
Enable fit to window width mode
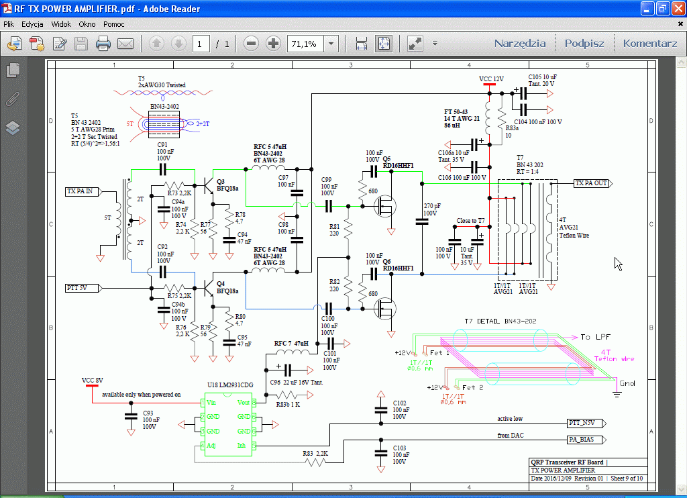point(362,44)
